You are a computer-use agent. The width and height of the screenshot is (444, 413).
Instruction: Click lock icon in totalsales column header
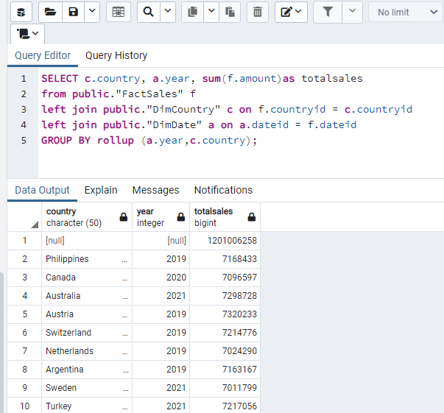[251, 217]
